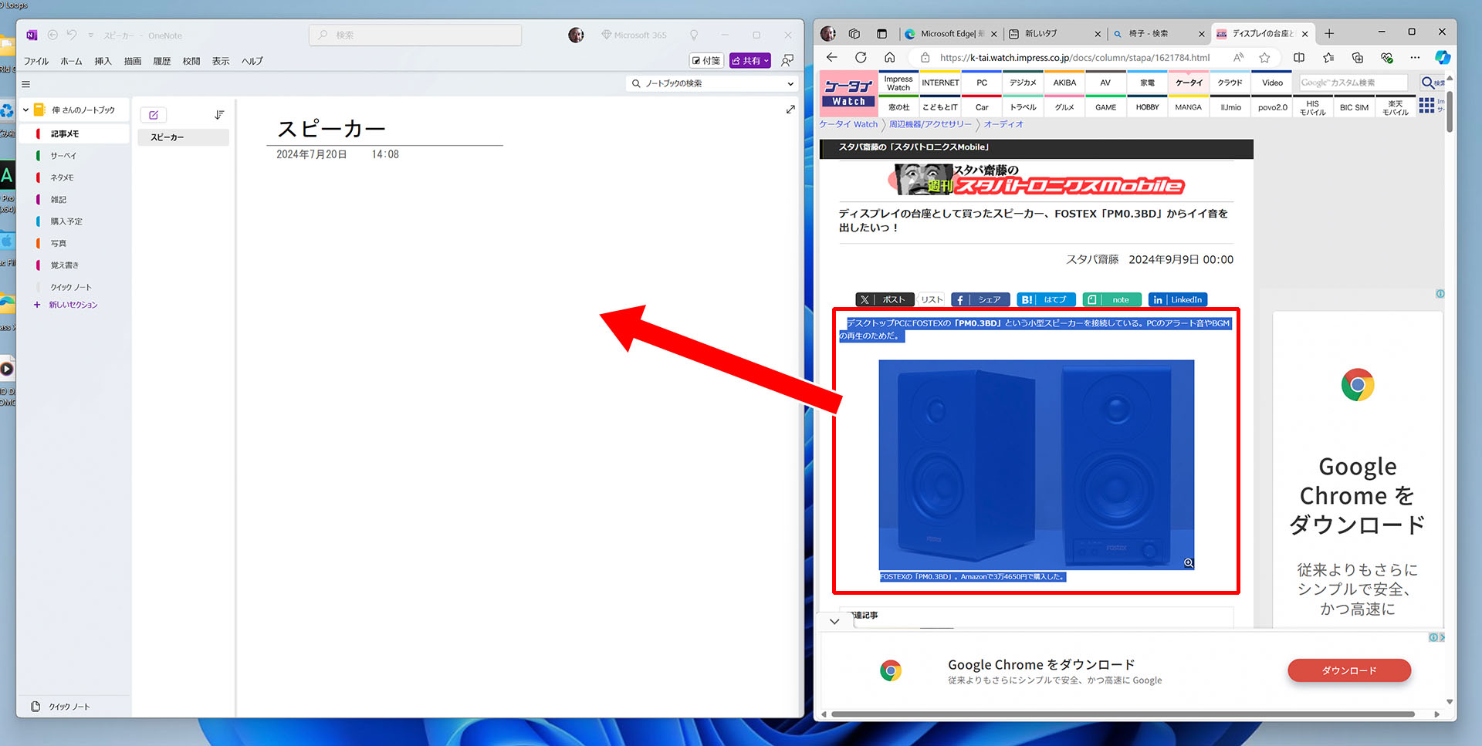Click the page sort order icon
Screen dimensions: 1482x746
click(219, 113)
